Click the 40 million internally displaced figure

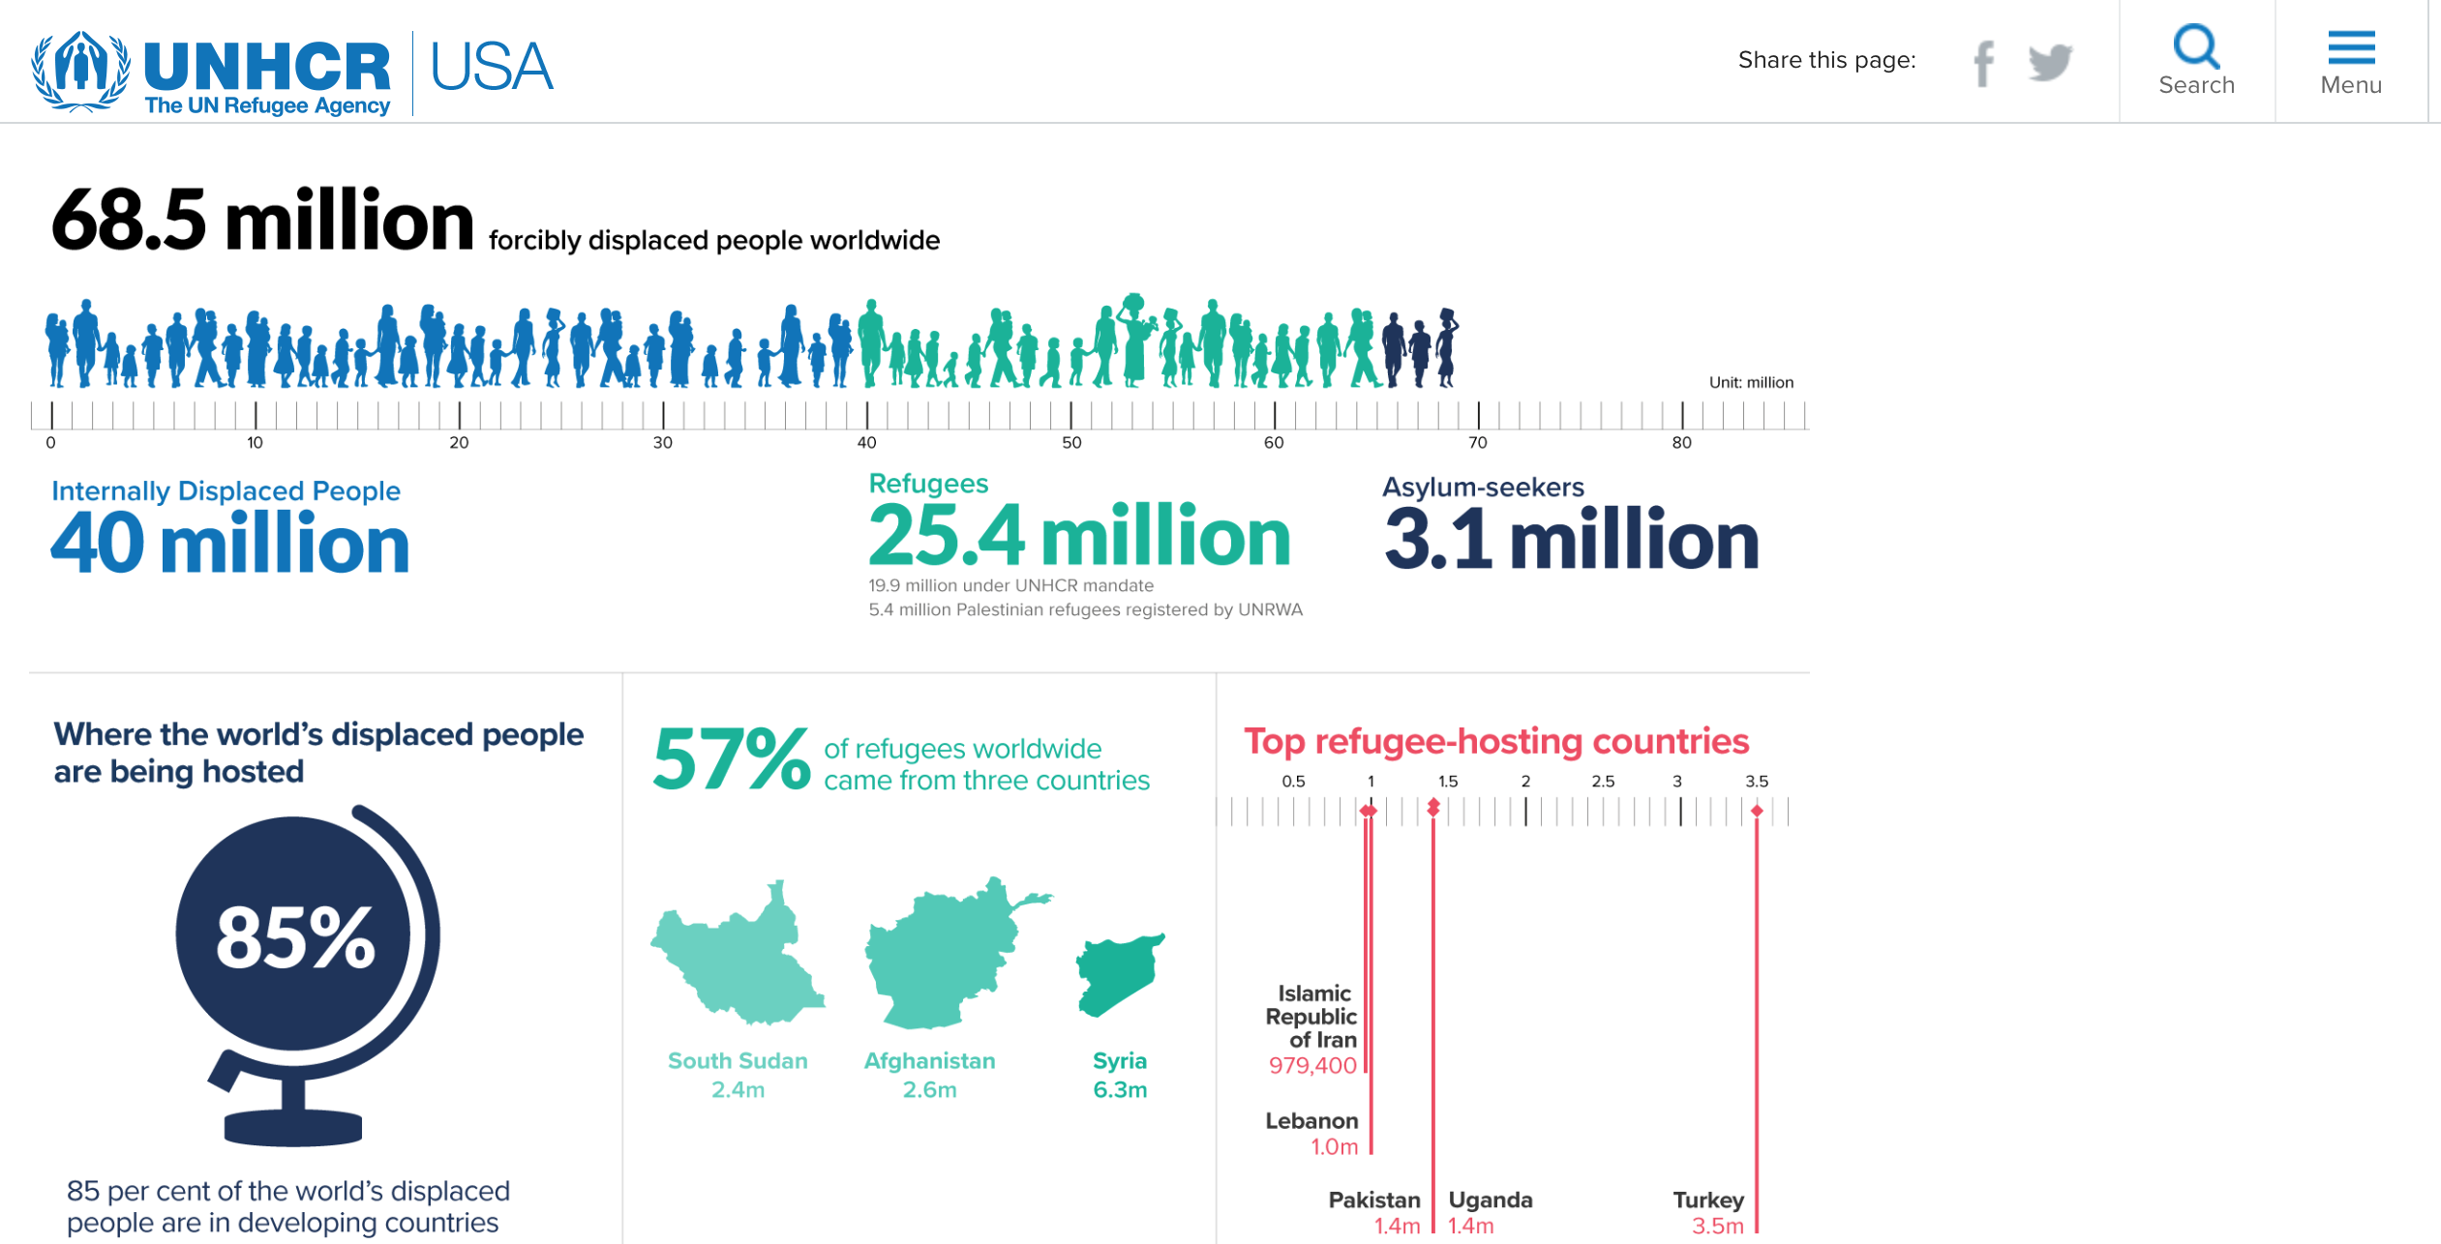tap(230, 544)
